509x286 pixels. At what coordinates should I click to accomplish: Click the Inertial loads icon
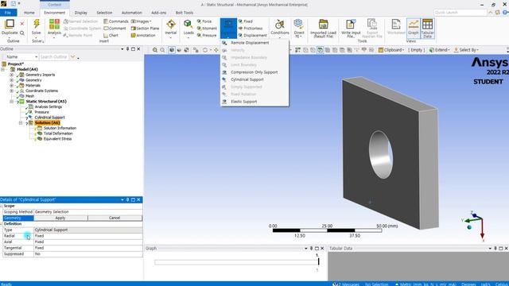(x=171, y=25)
